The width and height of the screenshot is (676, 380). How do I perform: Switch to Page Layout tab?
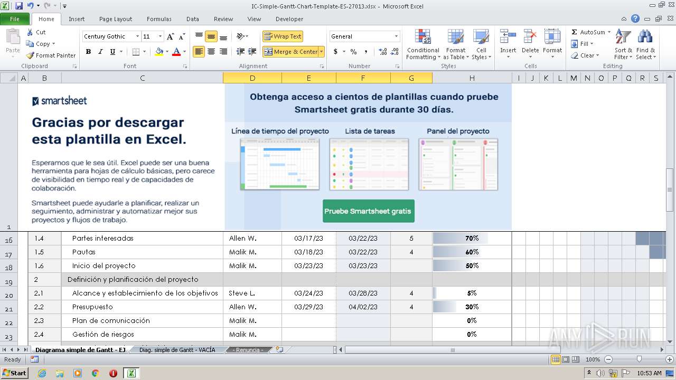pyautogui.click(x=116, y=19)
